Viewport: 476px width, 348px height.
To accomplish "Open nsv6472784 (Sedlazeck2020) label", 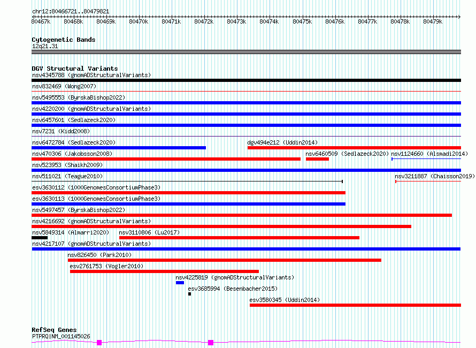I will click(74, 142).
